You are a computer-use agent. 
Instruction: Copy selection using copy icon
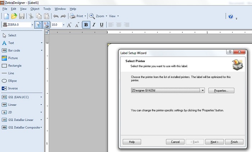pyautogui.click(x=39, y=16)
